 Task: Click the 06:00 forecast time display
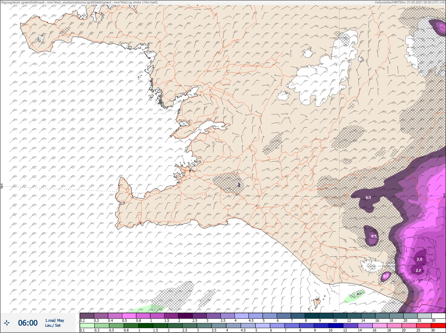[x=28, y=323]
